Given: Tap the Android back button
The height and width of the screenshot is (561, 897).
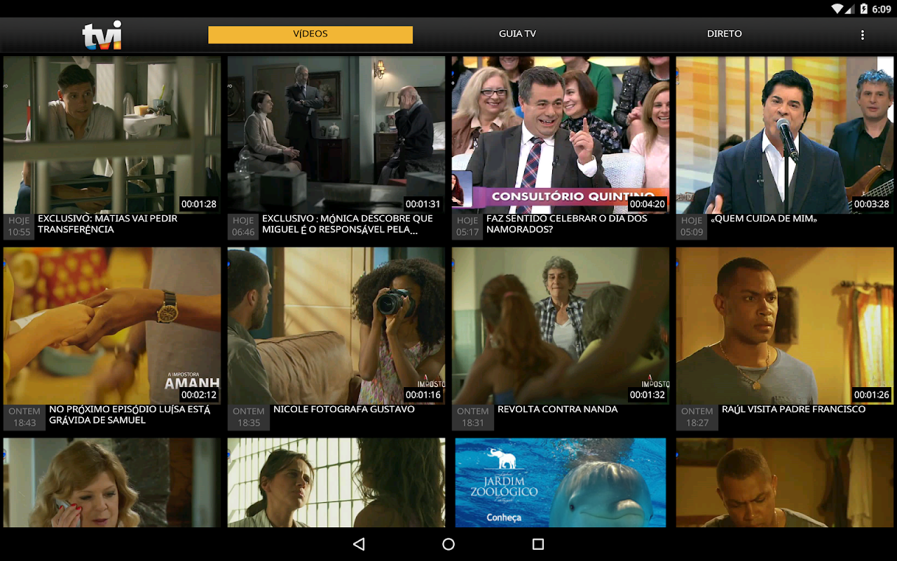Looking at the screenshot, I should tap(359, 544).
